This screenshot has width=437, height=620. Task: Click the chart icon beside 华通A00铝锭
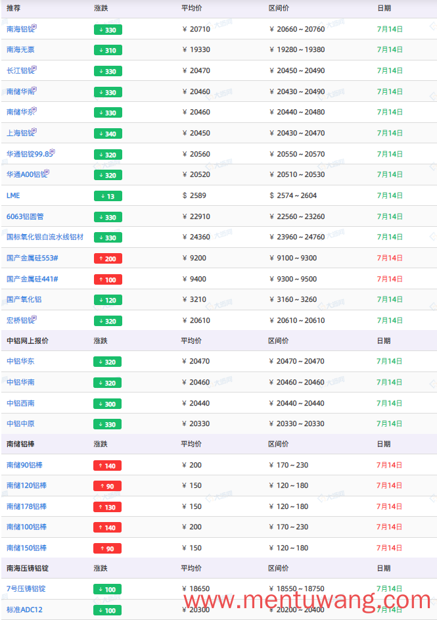pyautogui.click(x=47, y=172)
